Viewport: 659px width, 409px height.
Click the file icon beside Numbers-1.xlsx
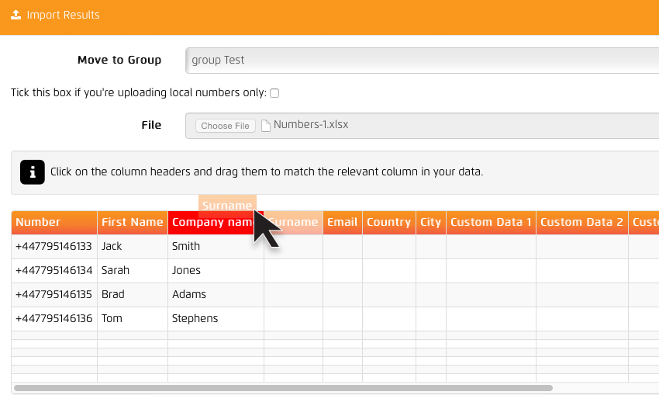coord(266,126)
